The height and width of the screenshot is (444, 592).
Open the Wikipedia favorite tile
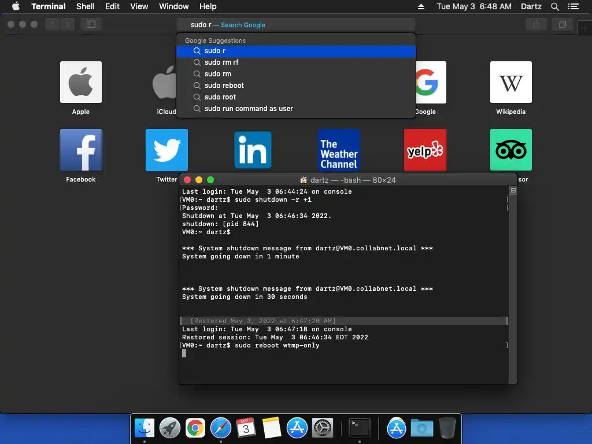[511, 82]
